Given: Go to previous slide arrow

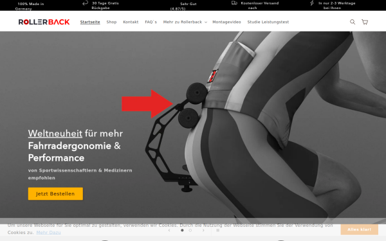Looking at the screenshot, I should (169, 230).
